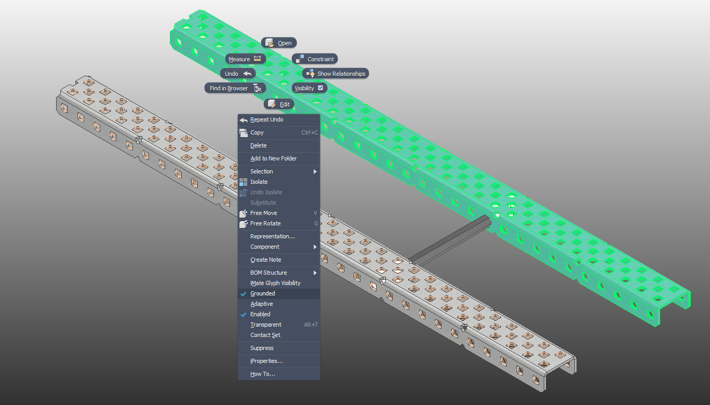This screenshot has width=710, height=405.
Task: Toggle iMate Glyph Visibility
Action: pyautogui.click(x=279, y=283)
